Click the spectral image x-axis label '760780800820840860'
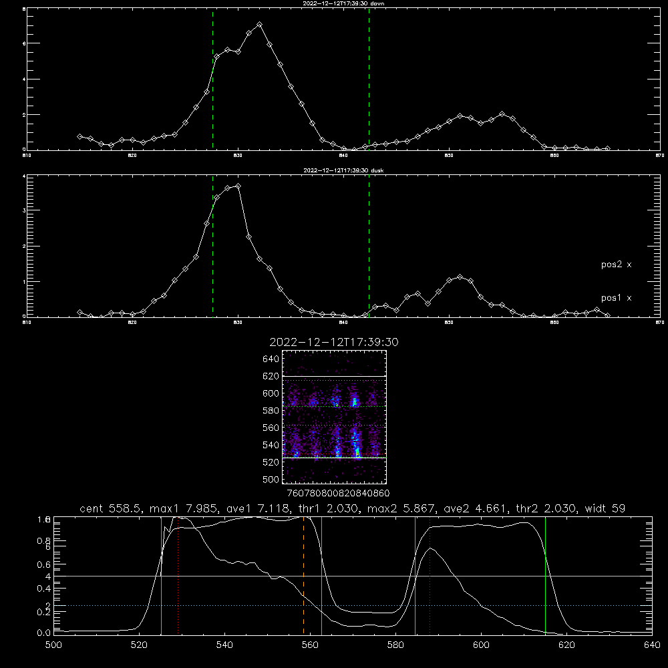Viewport: 668px width, 668px height. 338,493
